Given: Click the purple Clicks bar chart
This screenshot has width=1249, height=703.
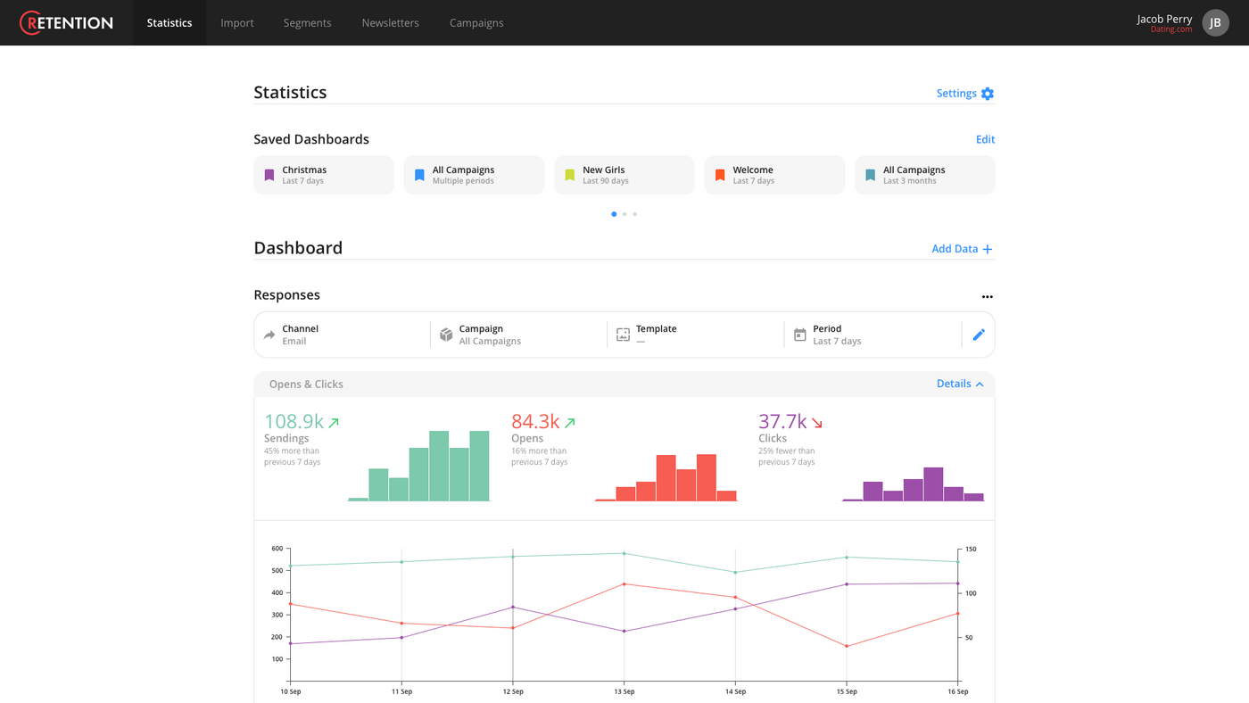Looking at the screenshot, I should coord(913,484).
